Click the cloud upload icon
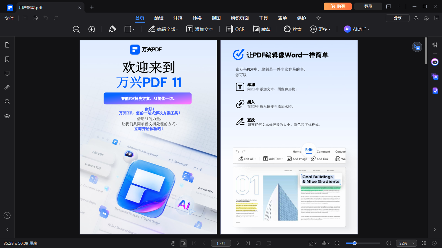This screenshot has height=248, width=442. click(x=426, y=18)
